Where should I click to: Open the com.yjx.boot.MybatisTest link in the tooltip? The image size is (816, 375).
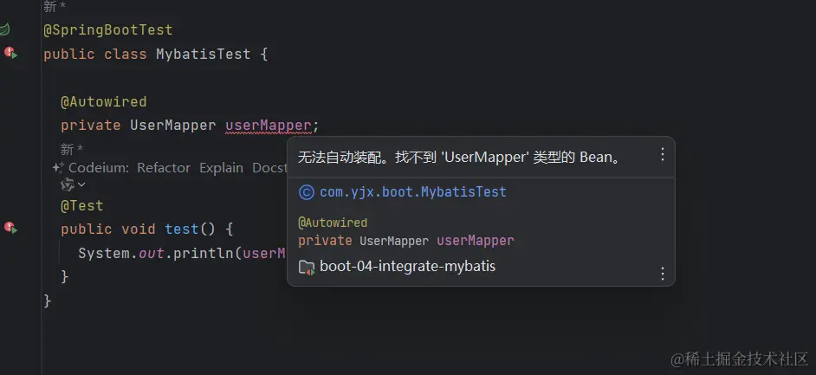[412, 192]
